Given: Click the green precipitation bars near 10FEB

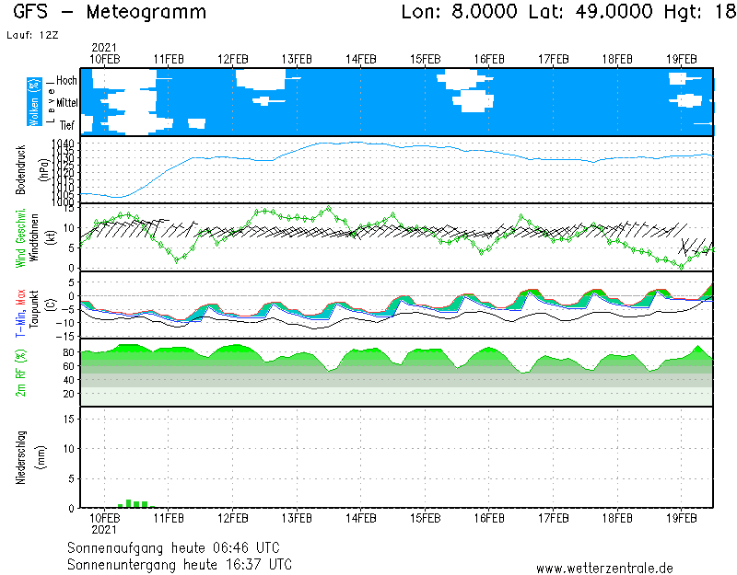Looking at the screenshot, I should [132, 503].
